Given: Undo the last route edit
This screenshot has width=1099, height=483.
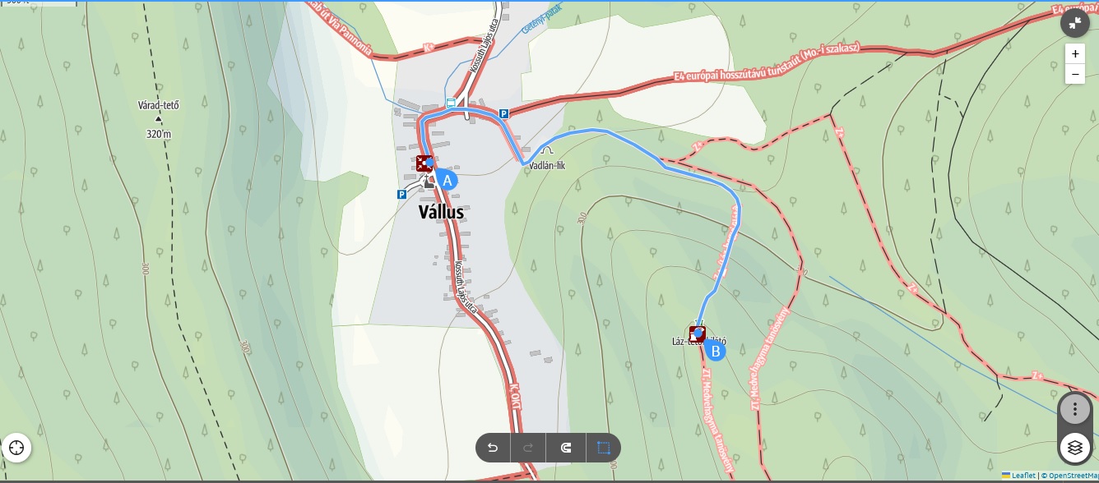Looking at the screenshot, I should (x=493, y=448).
